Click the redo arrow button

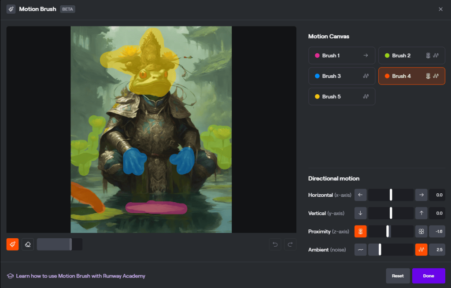pyautogui.click(x=290, y=244)
